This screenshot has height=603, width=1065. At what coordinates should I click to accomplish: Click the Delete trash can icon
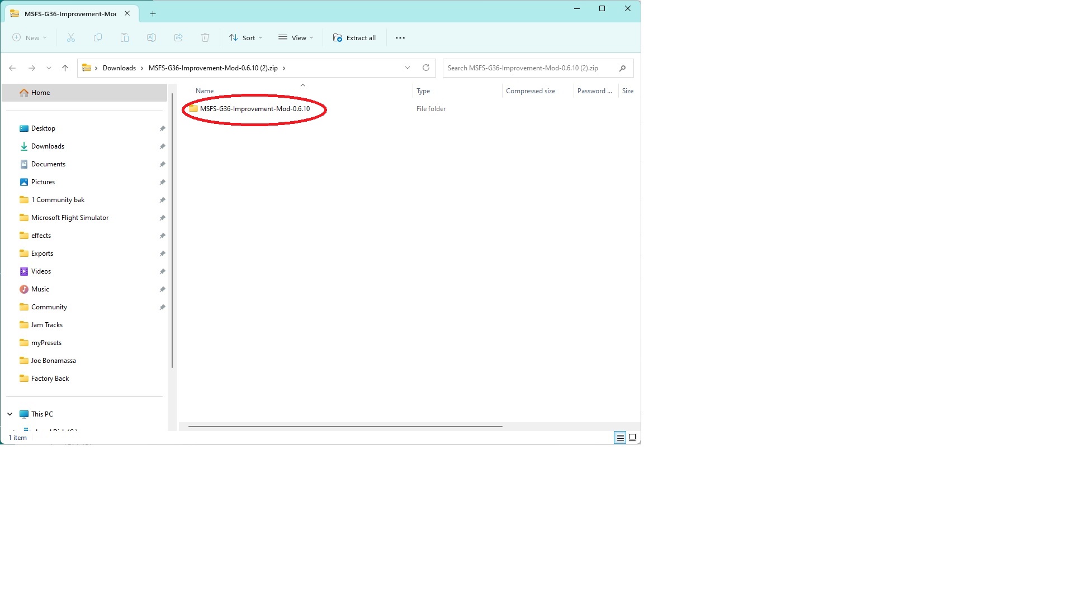pos(205,38)
